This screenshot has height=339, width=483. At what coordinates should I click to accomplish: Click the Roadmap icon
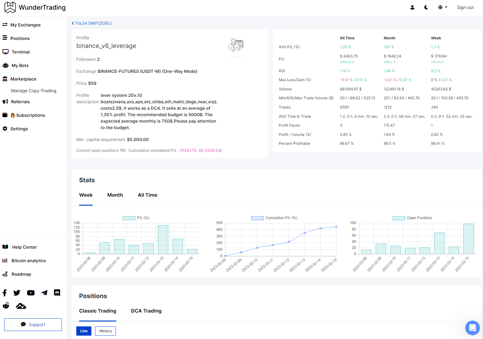point(5,274)
